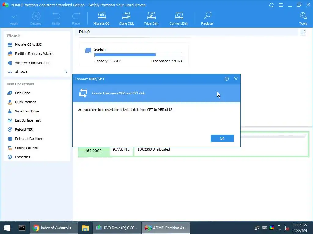Switch to Chrome Index of window
The width and height of the screenshot is (313, 234).
pos(54,228)
